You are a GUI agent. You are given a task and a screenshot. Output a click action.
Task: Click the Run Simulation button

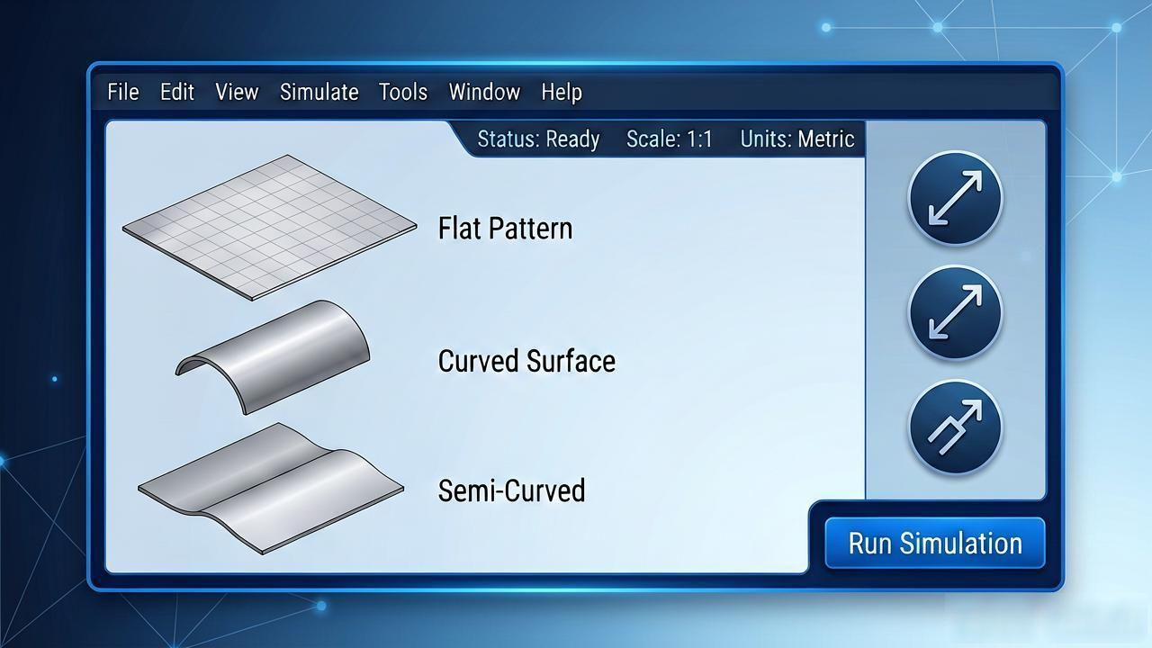[935, 543]
